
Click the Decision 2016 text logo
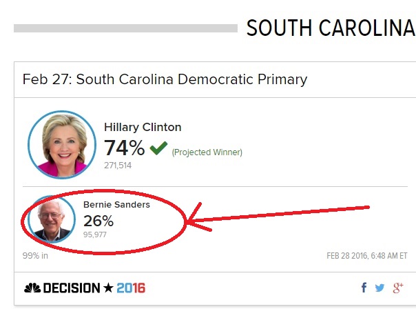click(94, 288)
